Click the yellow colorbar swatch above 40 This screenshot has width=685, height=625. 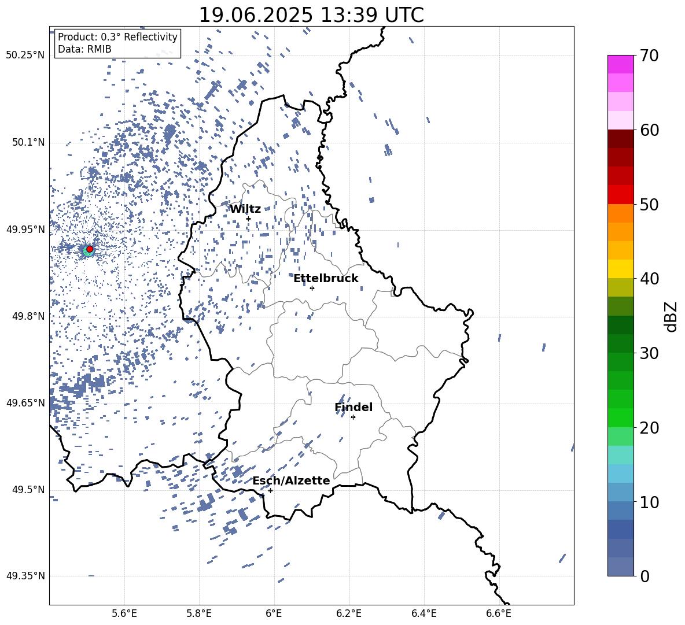621,269
